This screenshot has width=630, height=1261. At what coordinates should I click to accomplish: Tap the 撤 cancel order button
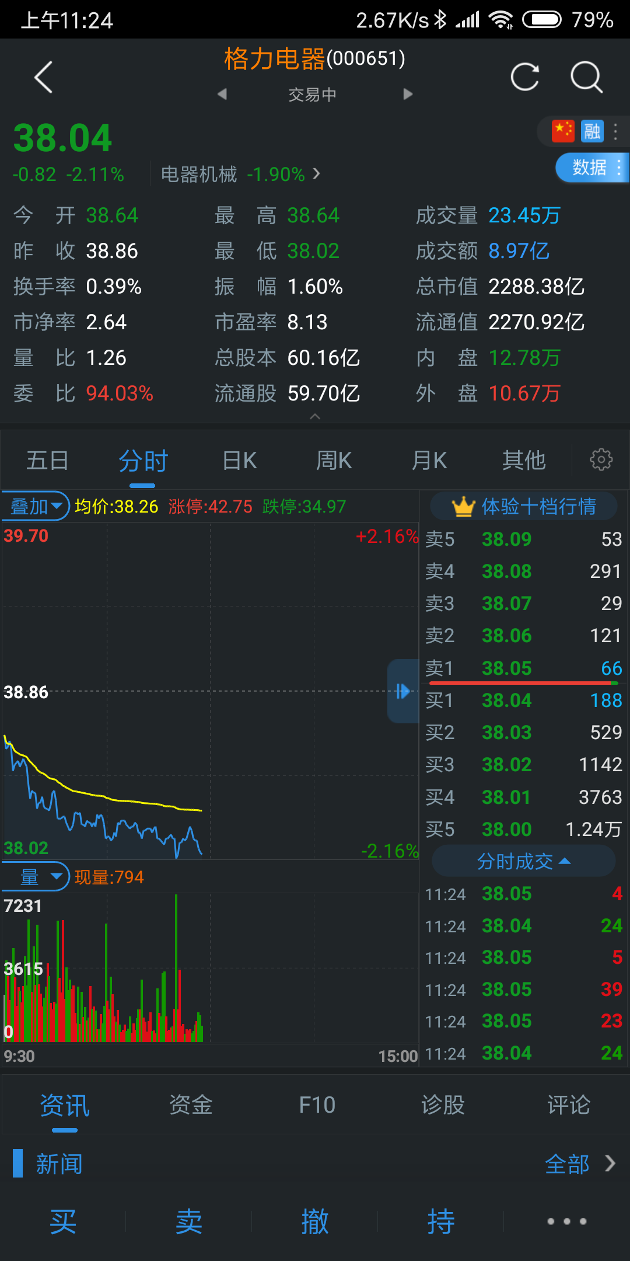tap(315, 1221)
